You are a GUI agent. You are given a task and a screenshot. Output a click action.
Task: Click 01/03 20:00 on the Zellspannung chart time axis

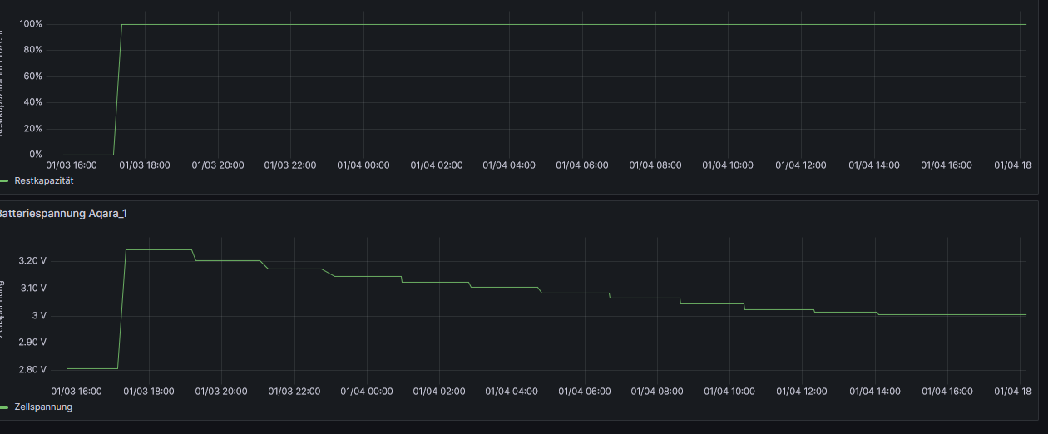point(221,391)
